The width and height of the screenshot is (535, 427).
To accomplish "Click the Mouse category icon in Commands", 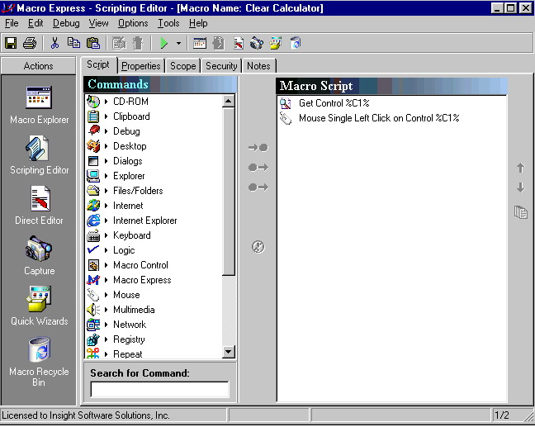I will [93, 295].
